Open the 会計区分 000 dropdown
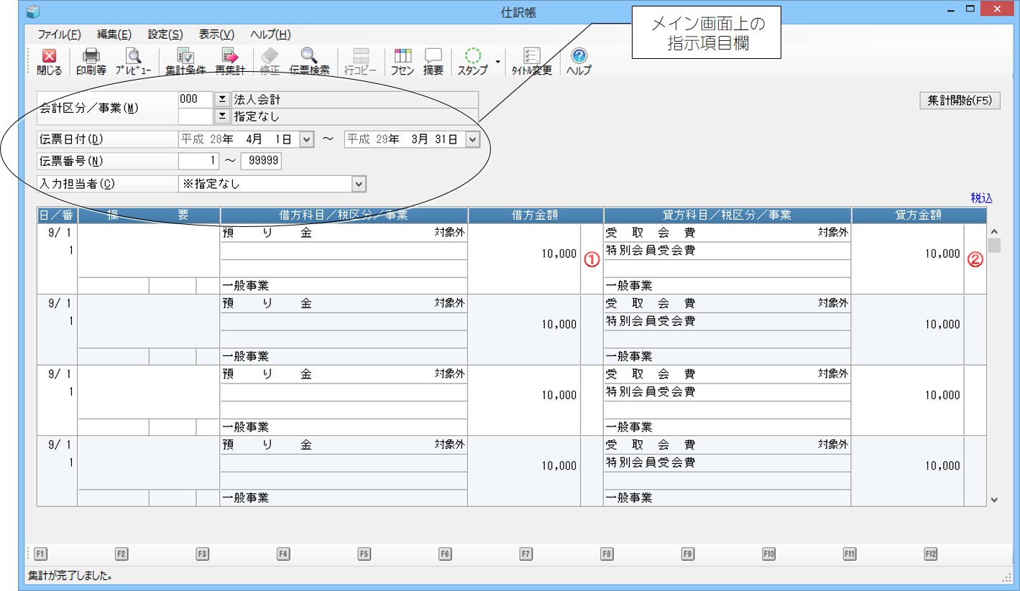 coord(222,100)
